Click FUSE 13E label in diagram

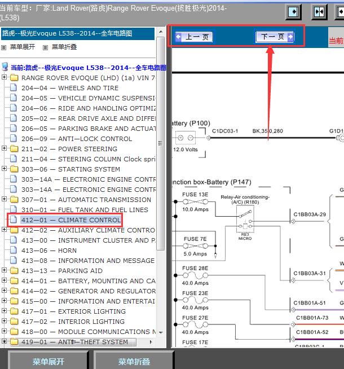pyautogui.click(x=195, y=195)
